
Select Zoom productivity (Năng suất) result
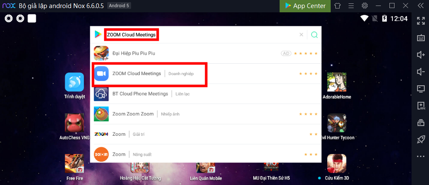[x=206, y=154]
